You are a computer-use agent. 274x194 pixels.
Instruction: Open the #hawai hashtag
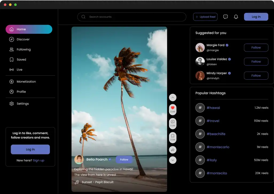pyautogui.click(x=213, y=108)
